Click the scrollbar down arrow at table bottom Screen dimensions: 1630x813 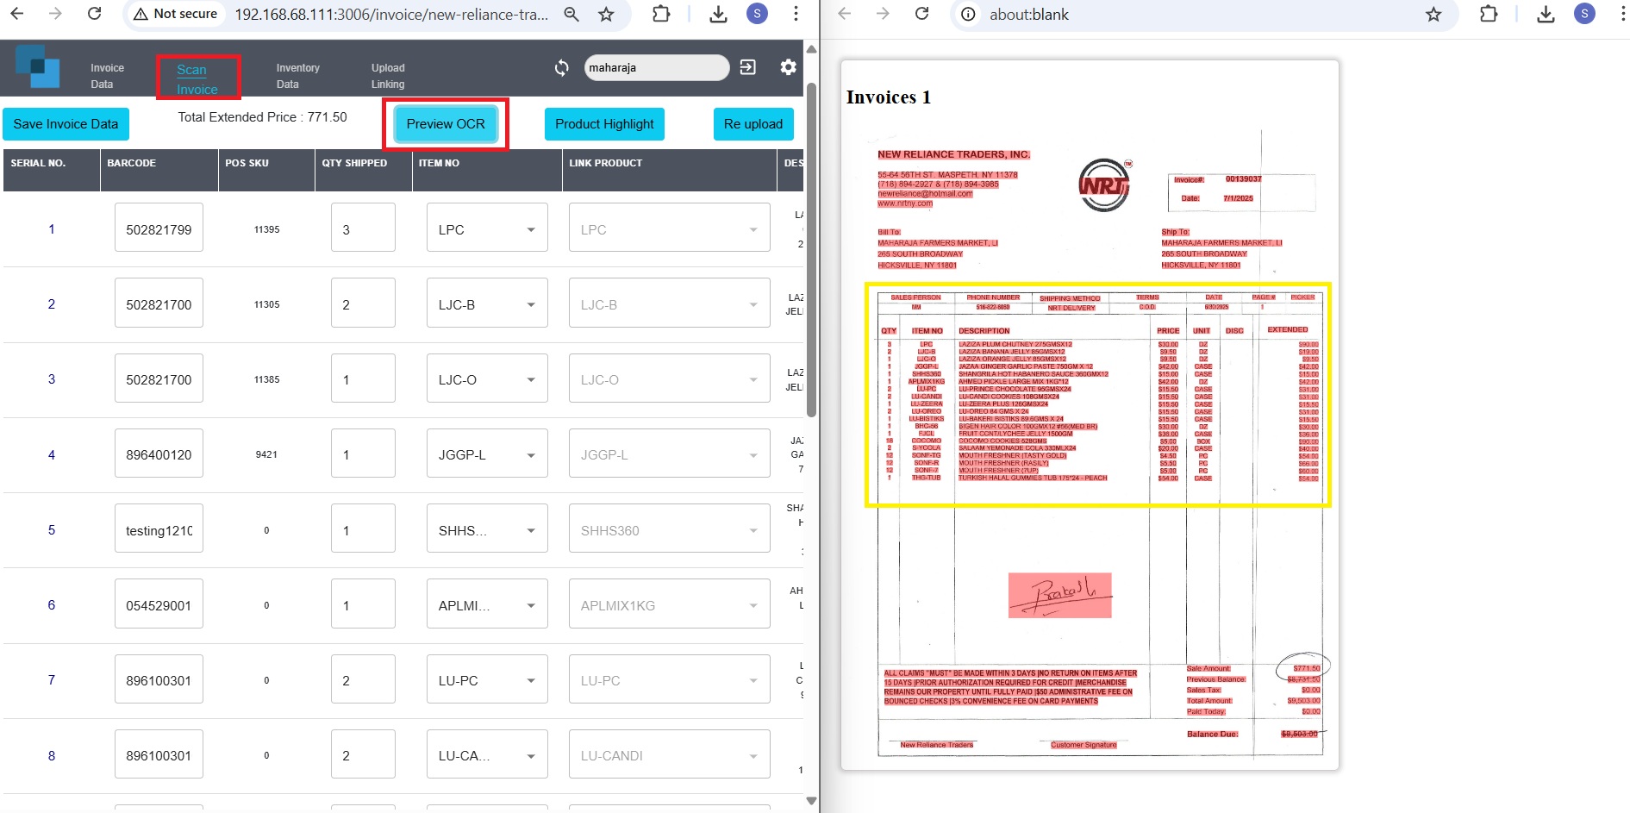(811, 801)
